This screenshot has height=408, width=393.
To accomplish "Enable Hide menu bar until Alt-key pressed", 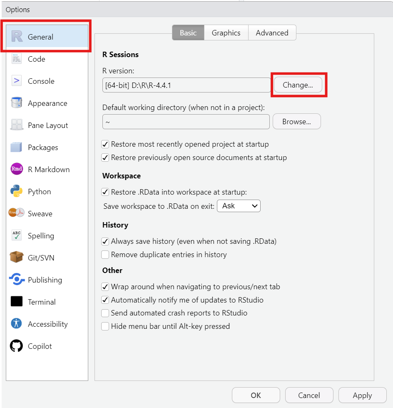I will click(105, 326).
